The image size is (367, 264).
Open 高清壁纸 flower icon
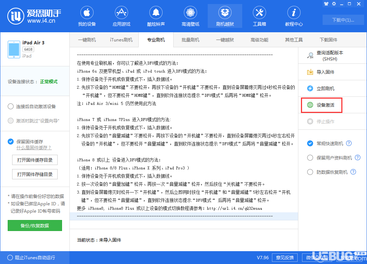(x=190, y=12)
